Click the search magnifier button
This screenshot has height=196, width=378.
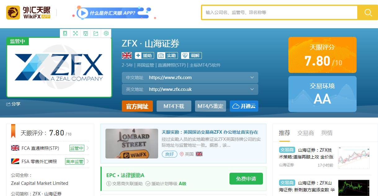click(368, 12)
